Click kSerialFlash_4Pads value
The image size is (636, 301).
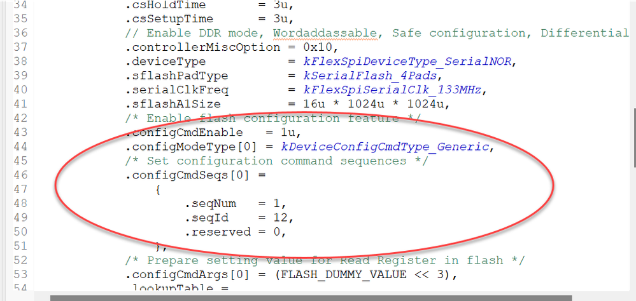click(x=372, y=76)
